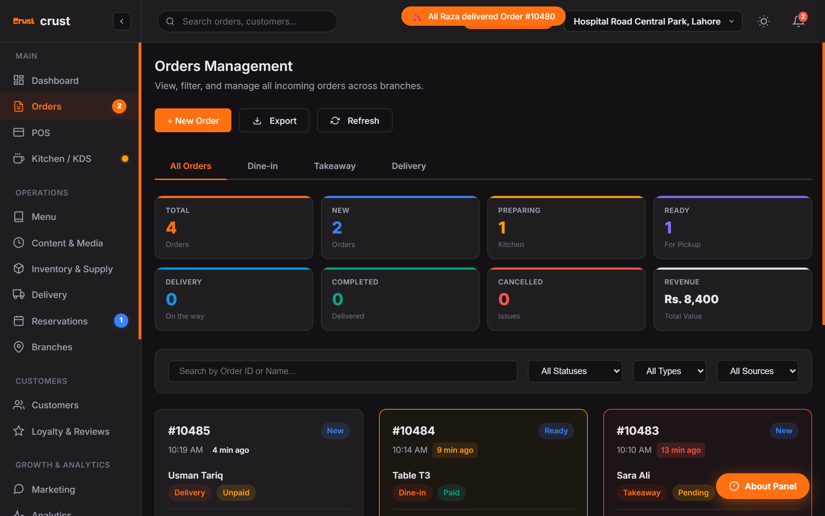Image resolution: width=825 pixels, height=516 pixels.
Task: Open the Dashboard sidebar item
Action: (69, 81)
